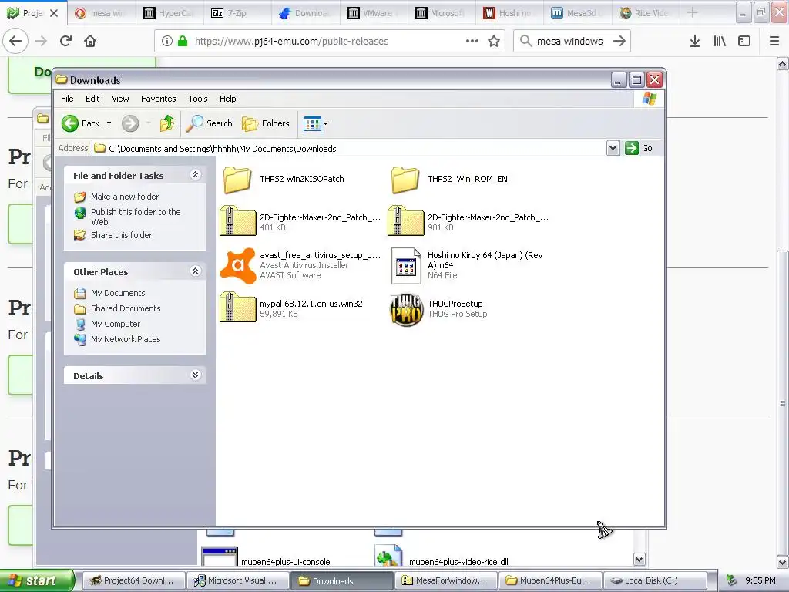Toggle the Firefox sidebar icon

[744, 42]
